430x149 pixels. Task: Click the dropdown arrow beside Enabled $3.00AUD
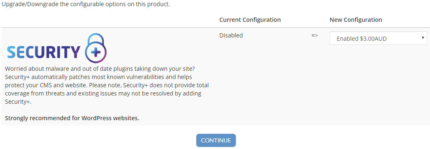coord(423,37)
